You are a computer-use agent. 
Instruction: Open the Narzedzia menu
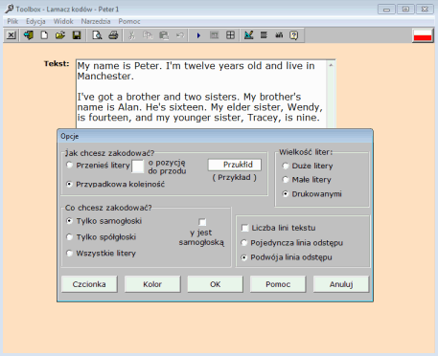pos(96,21)
